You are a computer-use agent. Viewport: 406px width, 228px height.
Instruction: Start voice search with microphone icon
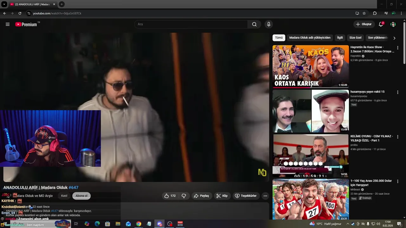coord(269,24)
